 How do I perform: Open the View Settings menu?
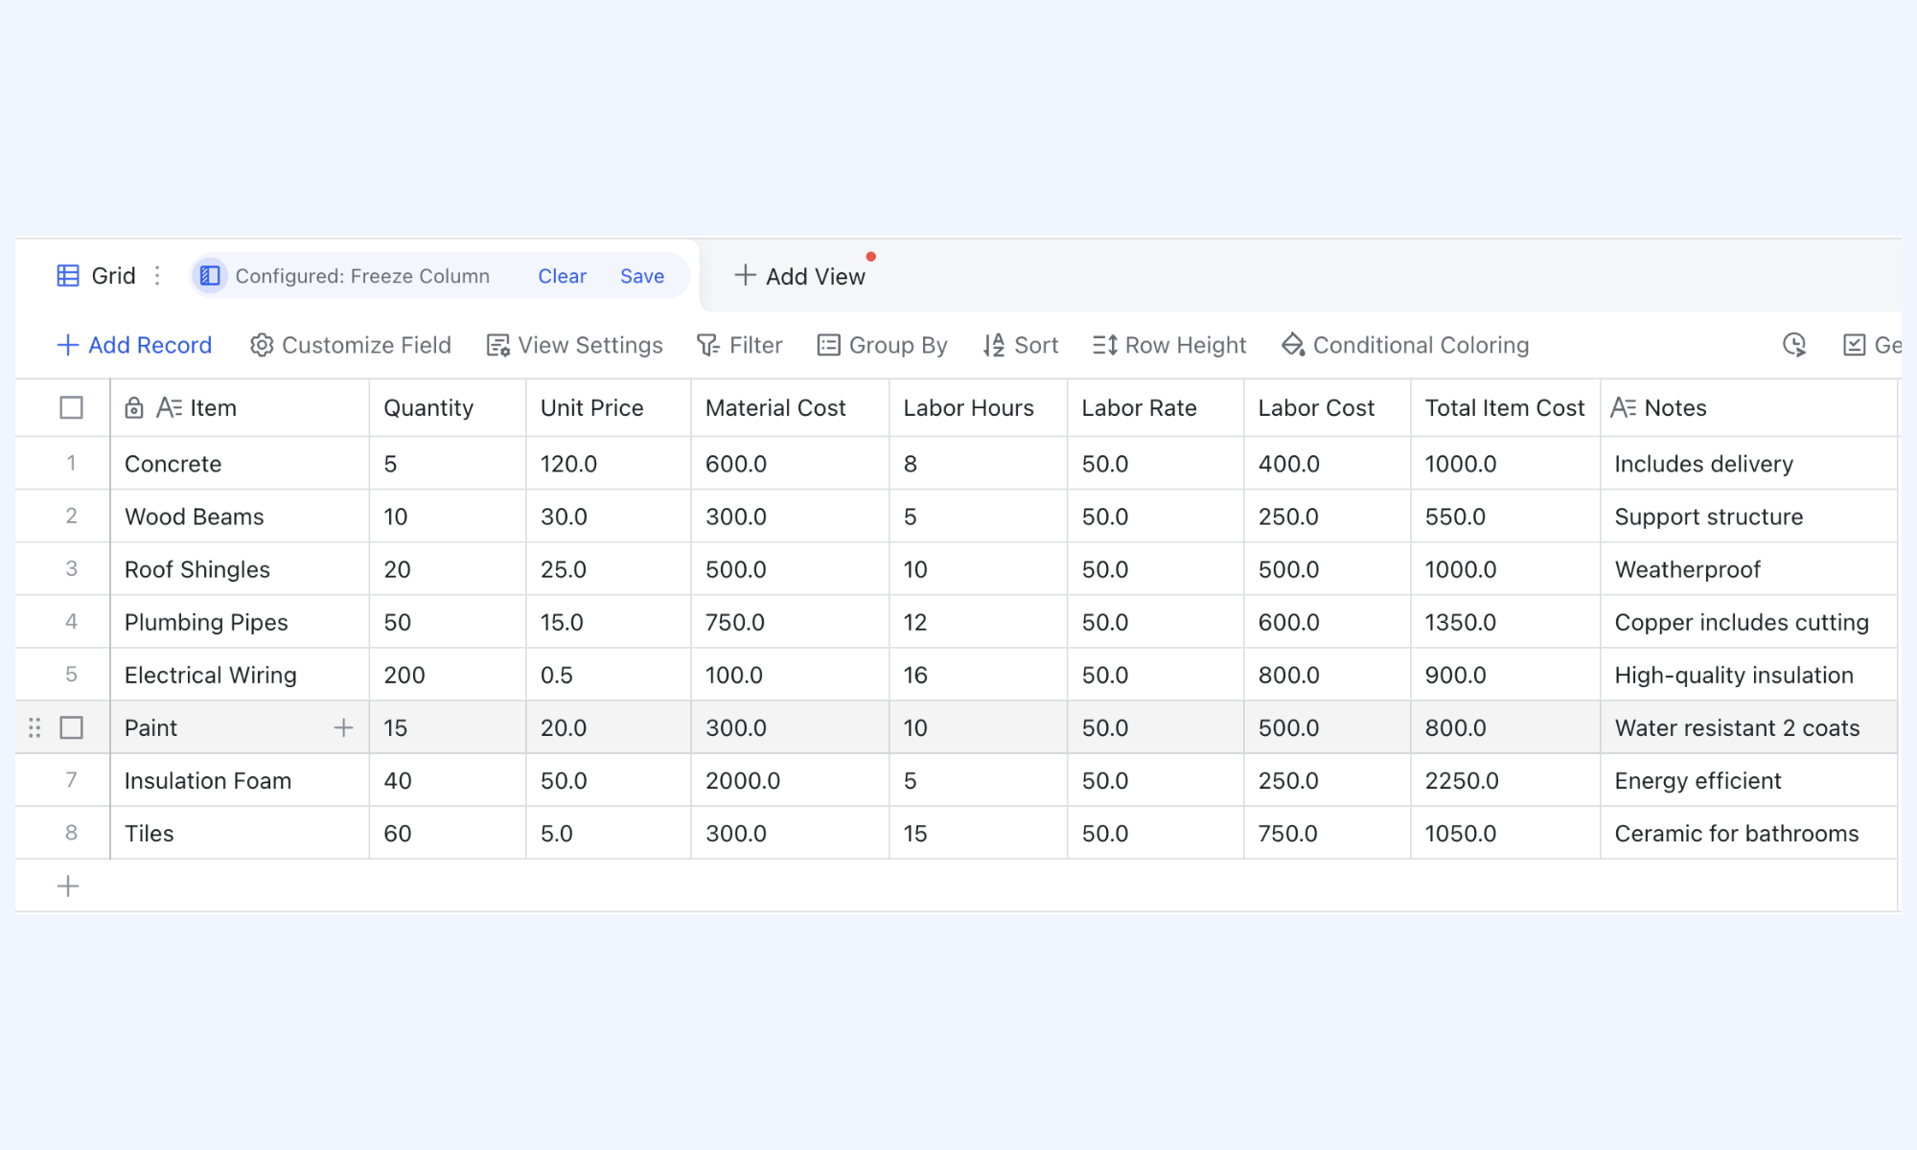(x=574, y=345)
